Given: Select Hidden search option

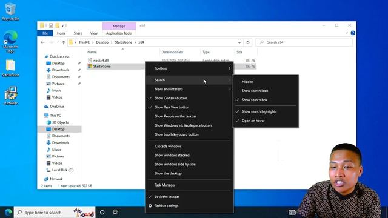Looking at the screenshot, I should [x=266, y=82].
